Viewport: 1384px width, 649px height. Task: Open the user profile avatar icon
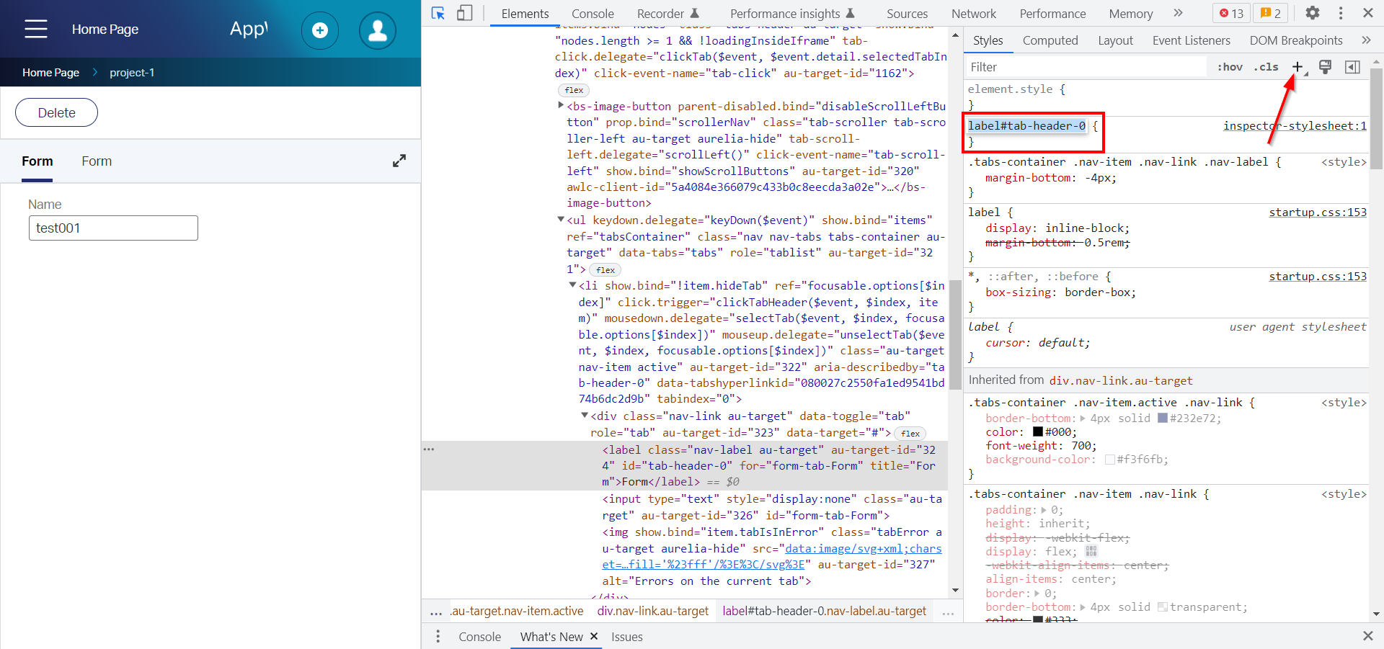pos(377,30)
